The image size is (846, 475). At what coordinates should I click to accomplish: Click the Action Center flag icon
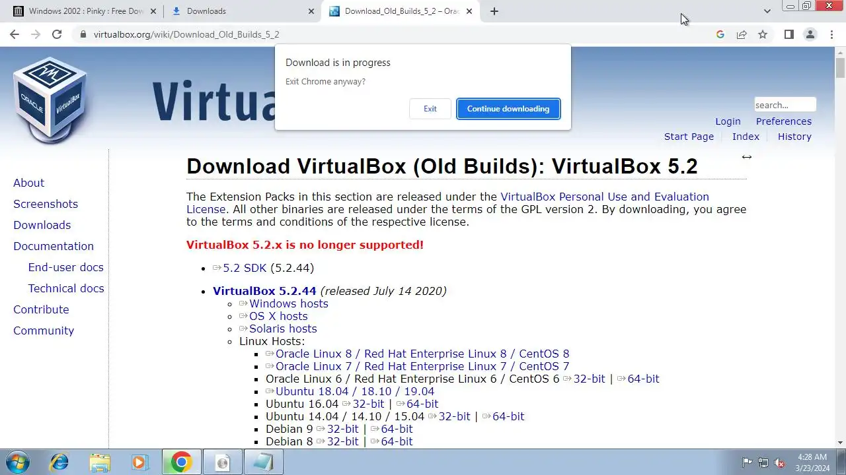coord(748,462)
